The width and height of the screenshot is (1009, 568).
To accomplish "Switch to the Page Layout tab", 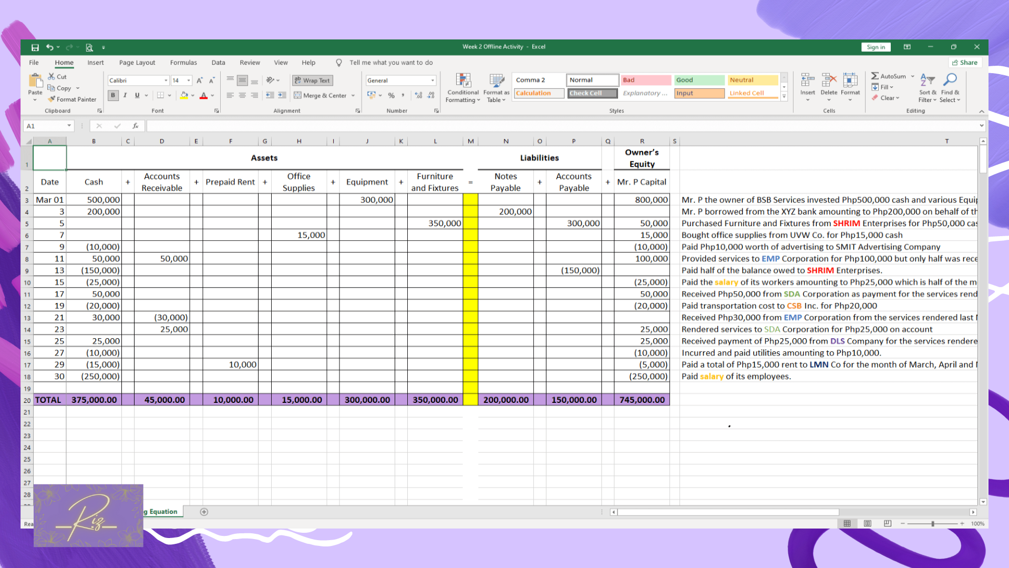I will tap(137, 63).
